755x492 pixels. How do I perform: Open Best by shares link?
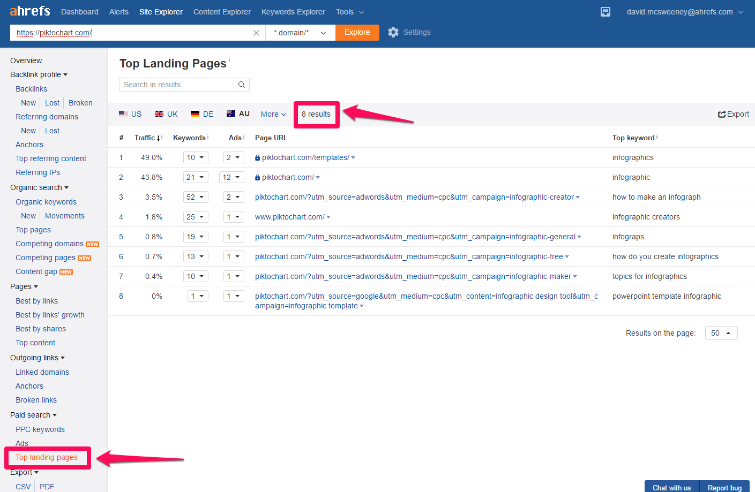tap(41, 329)
